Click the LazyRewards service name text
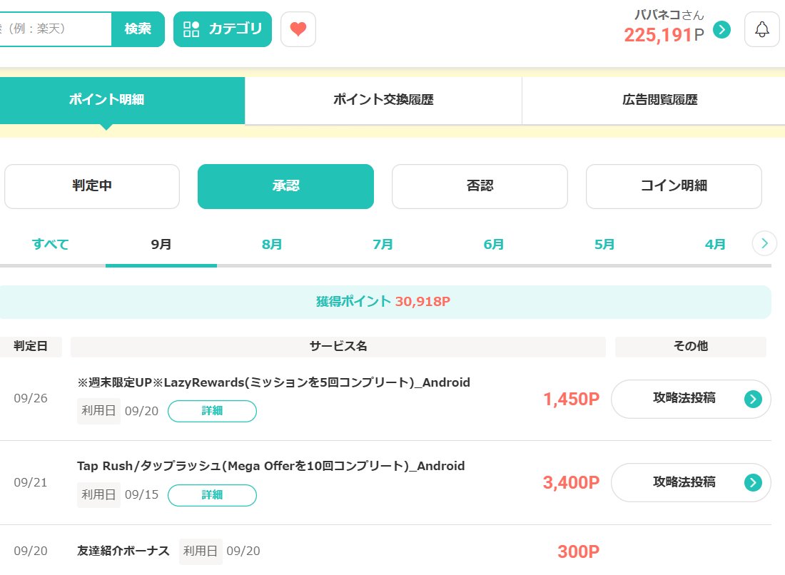Image resolution: width=785 pixels, height=575 pixels. [273, 383]
